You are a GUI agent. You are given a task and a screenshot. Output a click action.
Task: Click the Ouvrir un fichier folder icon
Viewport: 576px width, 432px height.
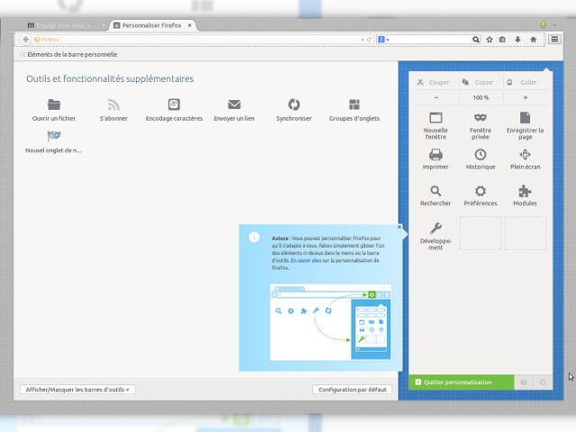click(54, 104)
